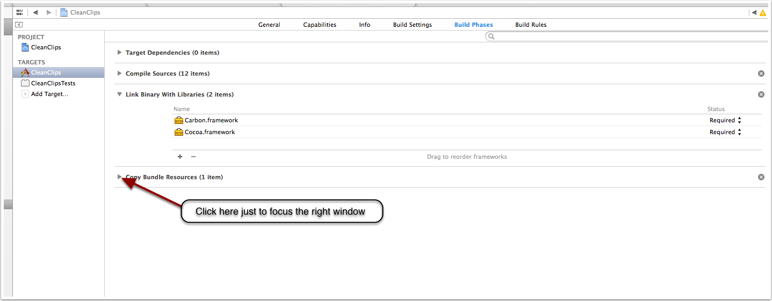Switch to the Build Rules tab
The height and width of the screenshot is (301, 772).
pos(531,25)
